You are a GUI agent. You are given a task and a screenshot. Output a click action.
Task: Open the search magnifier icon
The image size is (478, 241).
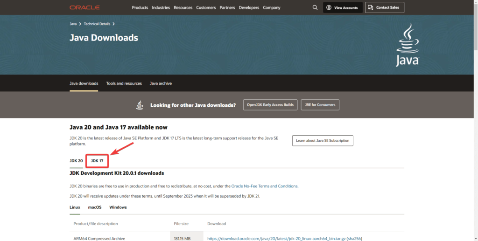tap(315, 7)
